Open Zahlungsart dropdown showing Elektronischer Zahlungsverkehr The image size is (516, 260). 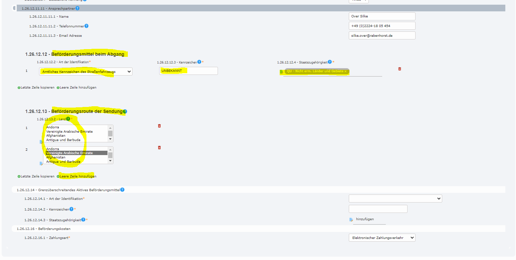tap(382, 238)
